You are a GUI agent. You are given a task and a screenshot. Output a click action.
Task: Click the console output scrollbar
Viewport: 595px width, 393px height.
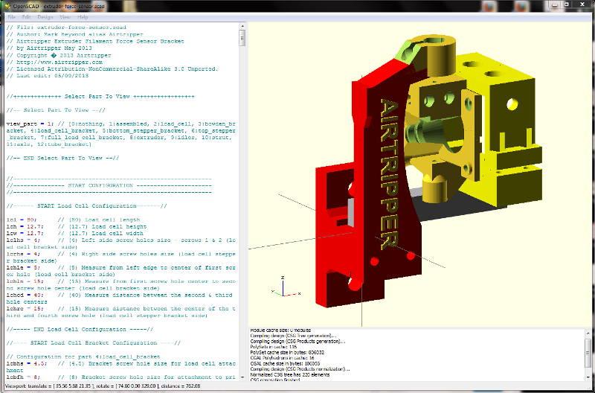coord(588,354)
